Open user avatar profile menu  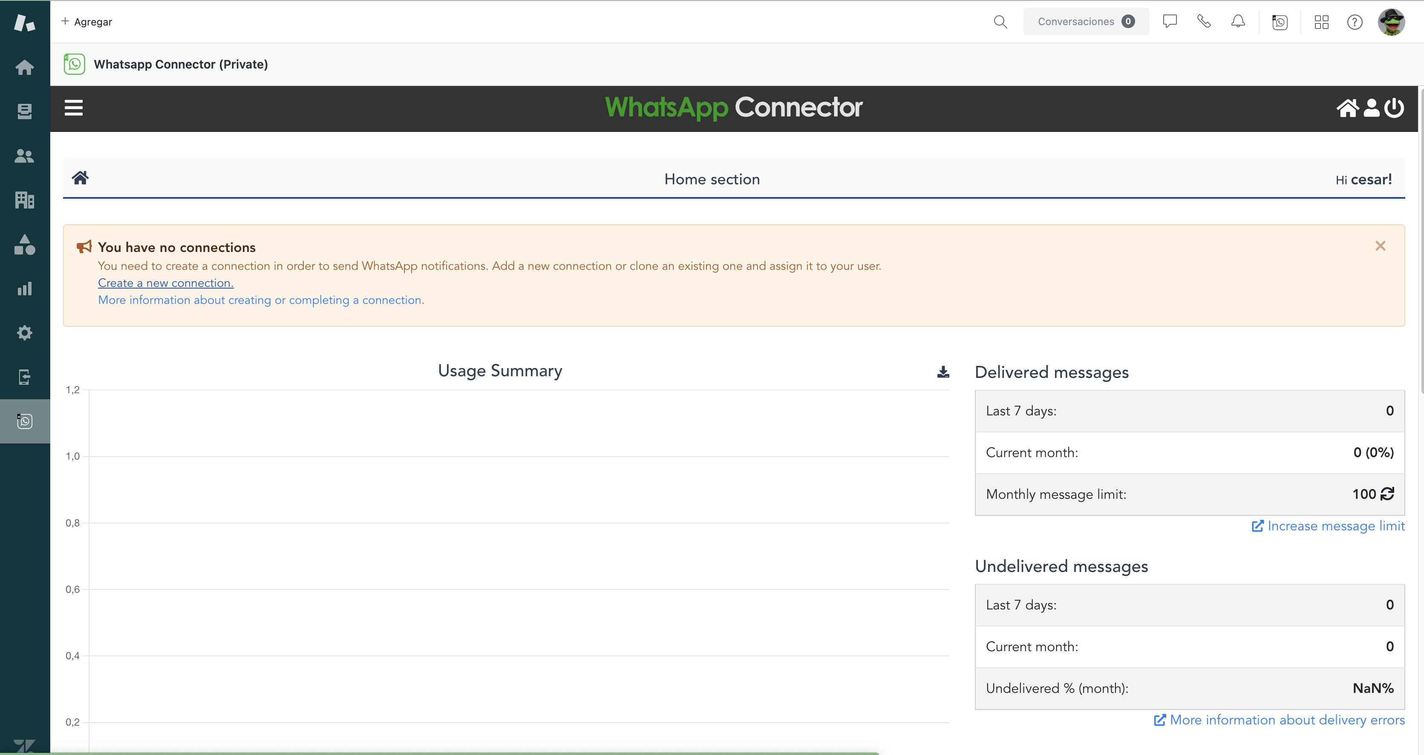1391,22
